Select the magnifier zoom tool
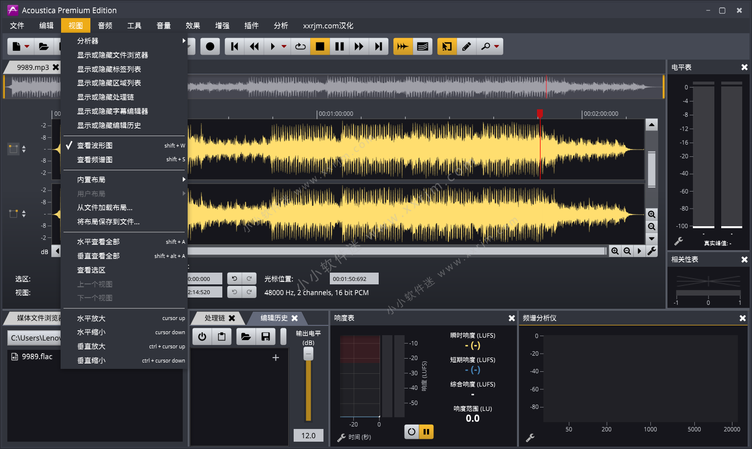This screenshot has height=449, width=752. point(485,46)
